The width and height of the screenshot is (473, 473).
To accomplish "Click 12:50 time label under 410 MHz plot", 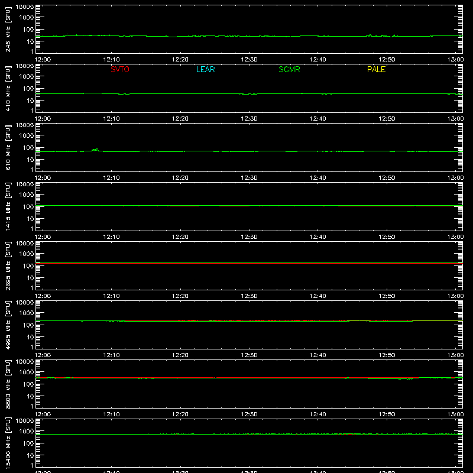I will coord(387,119).
